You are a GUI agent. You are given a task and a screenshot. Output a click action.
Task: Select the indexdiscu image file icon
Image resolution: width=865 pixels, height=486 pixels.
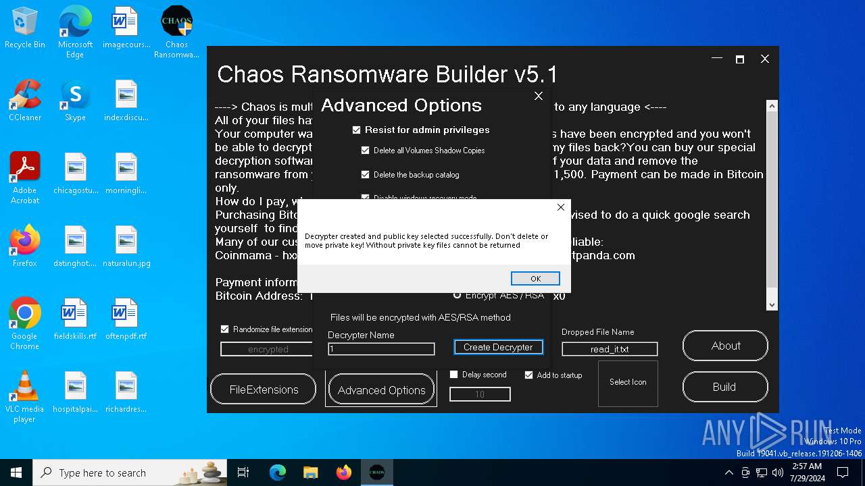coord(126,101)
